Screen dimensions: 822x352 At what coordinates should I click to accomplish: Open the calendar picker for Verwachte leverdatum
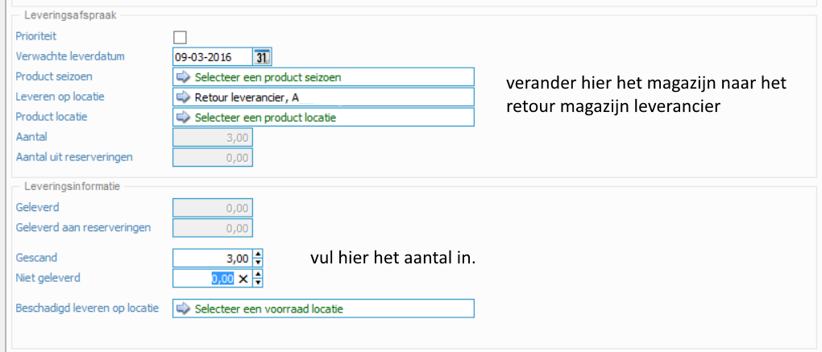pyautogui.click(x=262, y=57)
